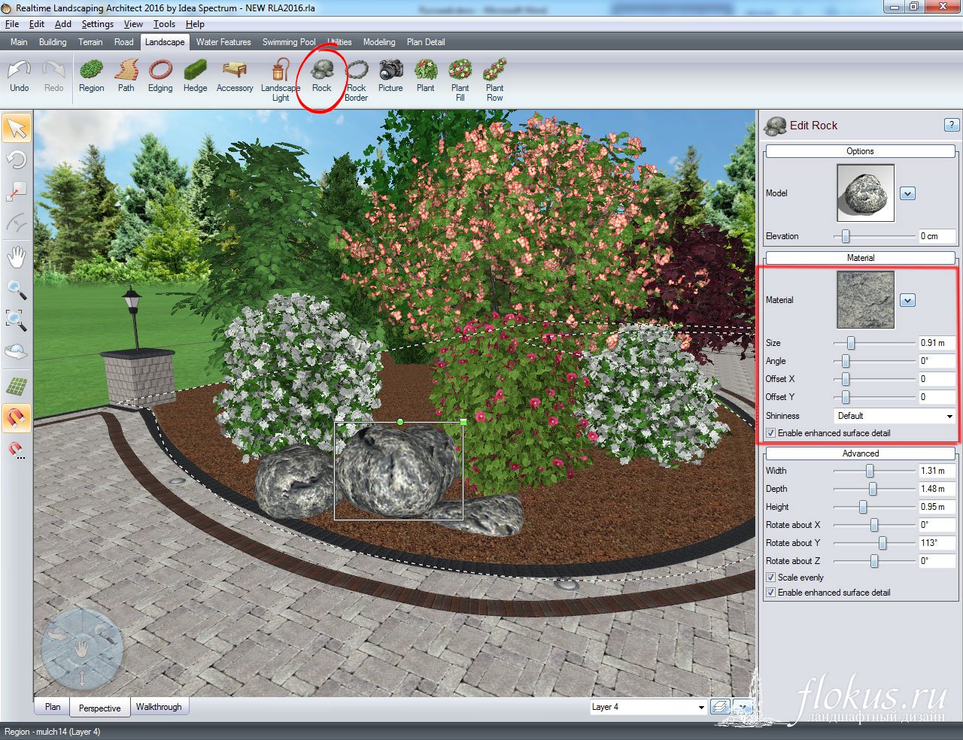Toggle the magnet snap tool
Viewport: 963px width, 740px height.
pos(17,417)
